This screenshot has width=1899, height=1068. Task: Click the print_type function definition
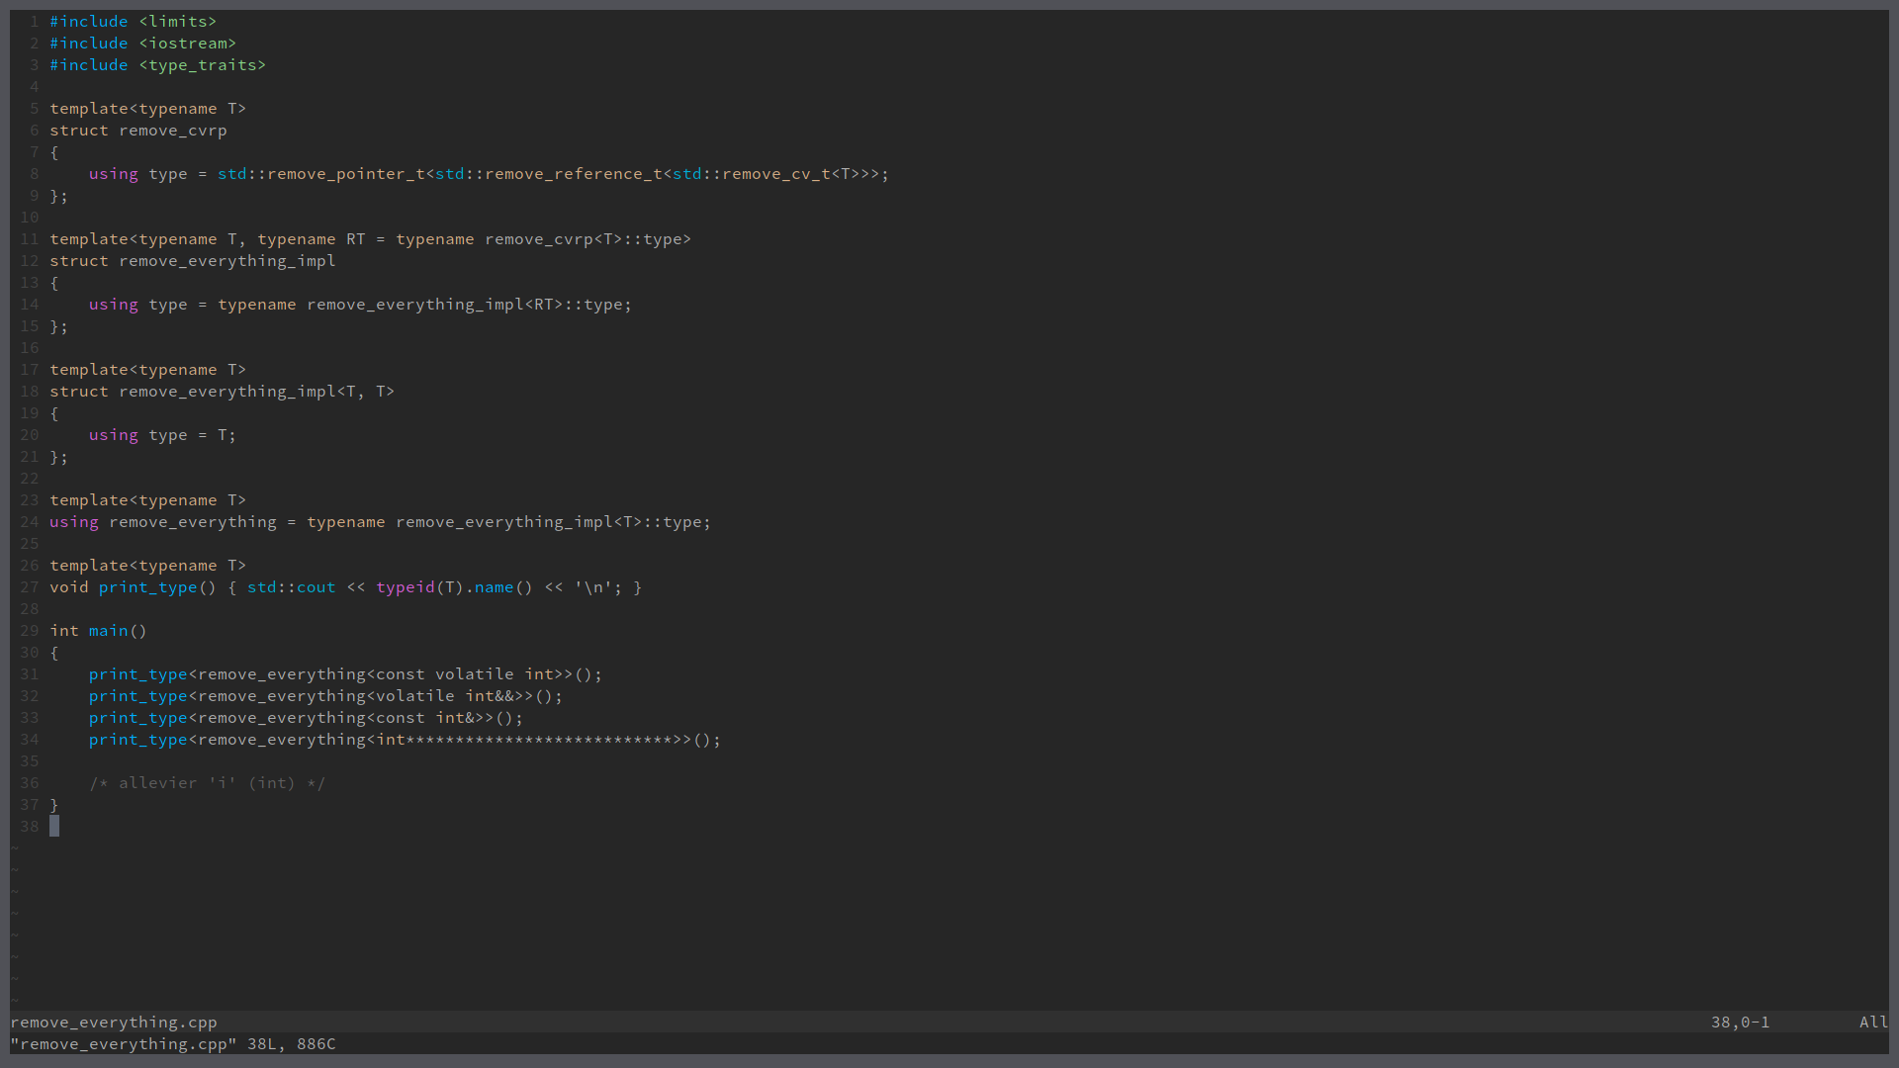[x=147, y=587]
